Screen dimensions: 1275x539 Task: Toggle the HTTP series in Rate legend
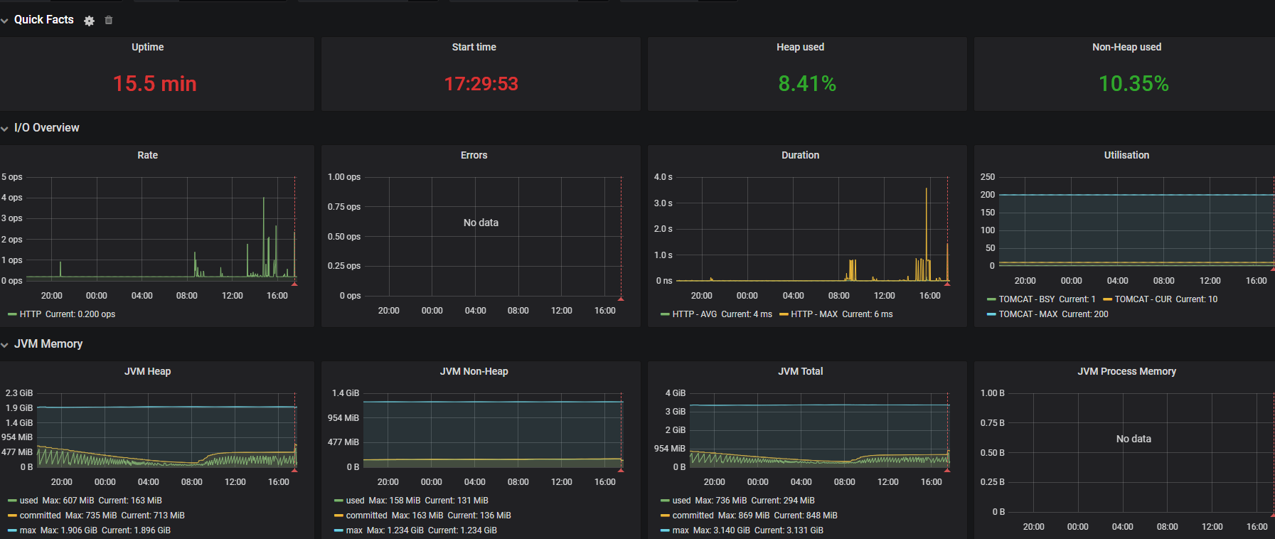tap(31, 314)
